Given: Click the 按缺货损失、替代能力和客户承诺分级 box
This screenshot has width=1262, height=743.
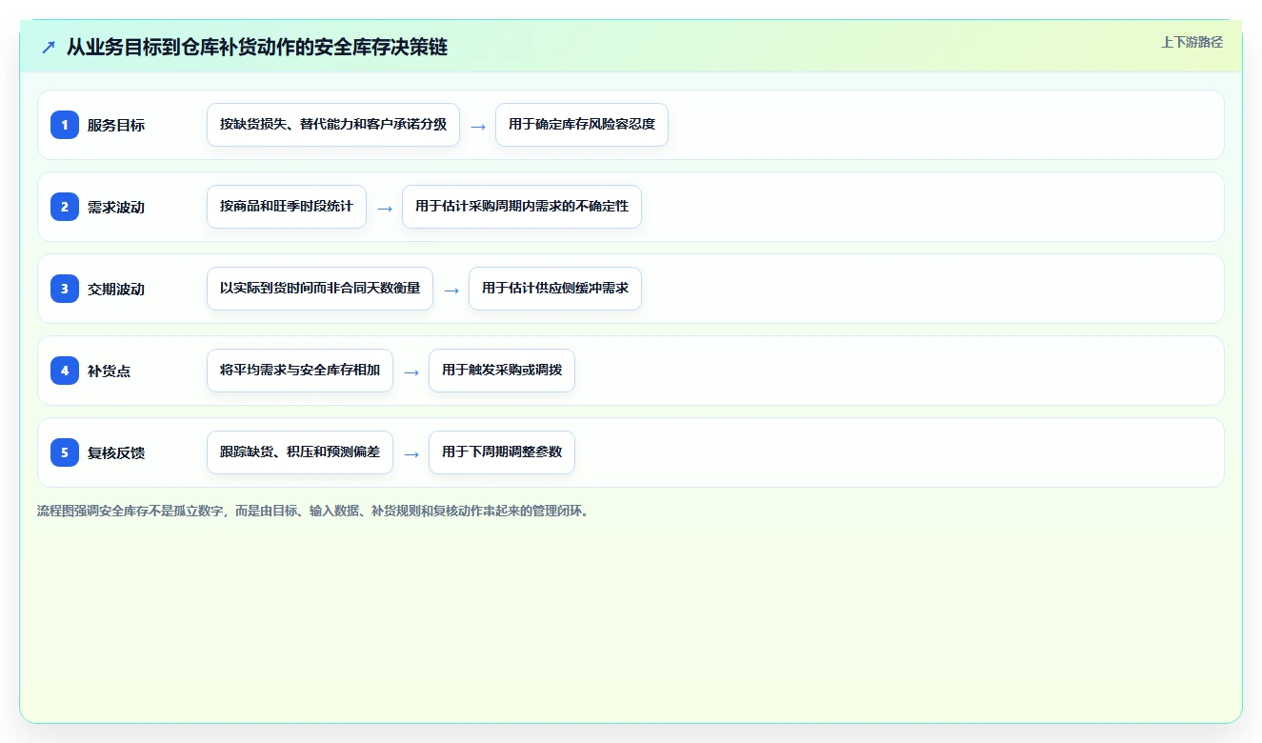Looking at the screenshot, I should (x=333, y=125).
